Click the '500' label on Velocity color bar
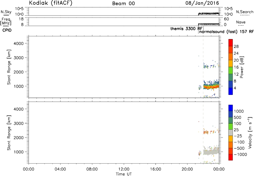 (x=238, y=117)
